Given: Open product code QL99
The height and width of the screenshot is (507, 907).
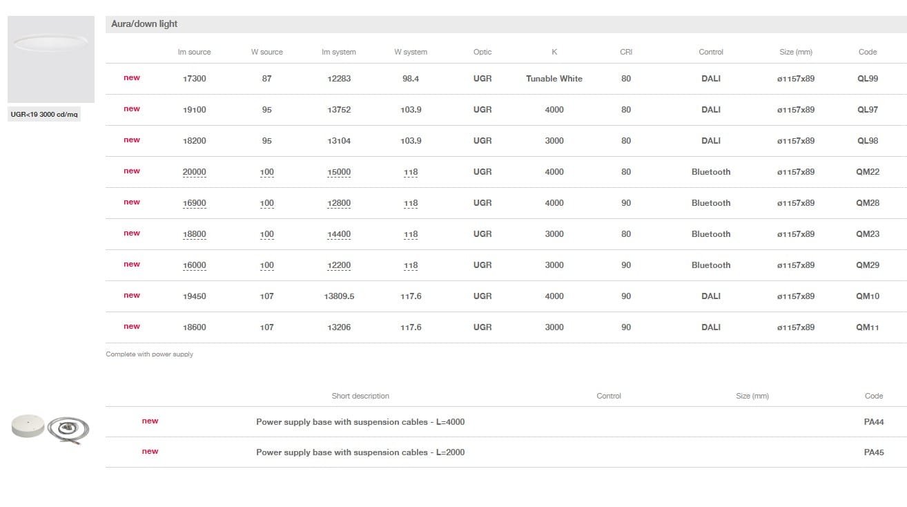Looking at the screenshot, I should tap(867, 79).
